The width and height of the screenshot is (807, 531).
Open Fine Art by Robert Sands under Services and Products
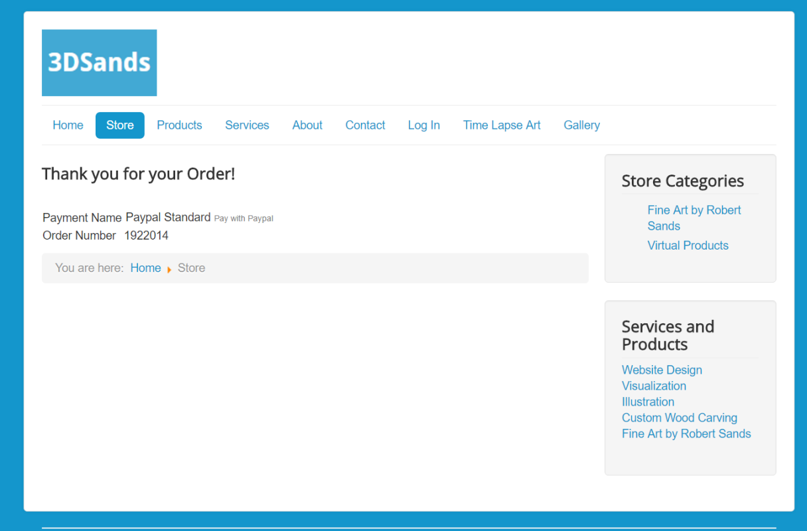point(686,433)
